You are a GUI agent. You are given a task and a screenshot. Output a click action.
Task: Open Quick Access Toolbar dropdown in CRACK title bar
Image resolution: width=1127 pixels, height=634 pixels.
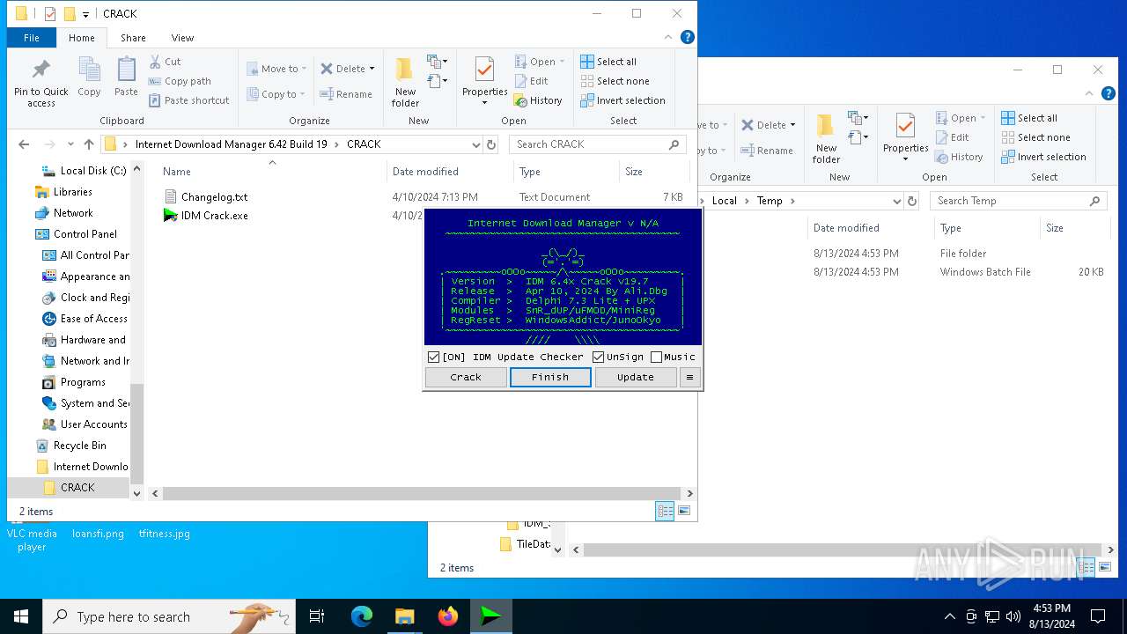[x=85, y=14]
